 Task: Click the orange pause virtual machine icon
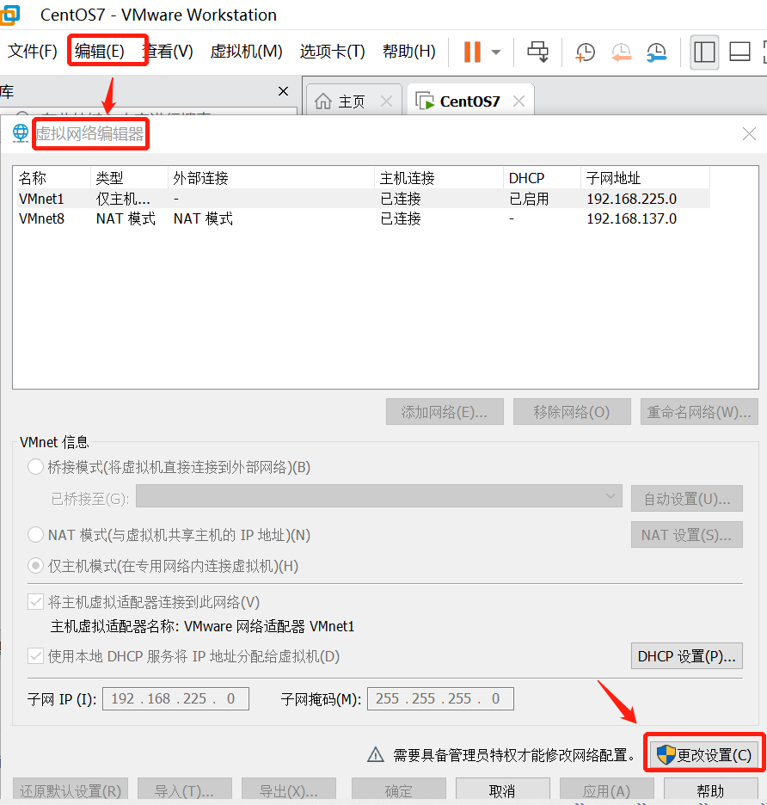tap(472, 52)
